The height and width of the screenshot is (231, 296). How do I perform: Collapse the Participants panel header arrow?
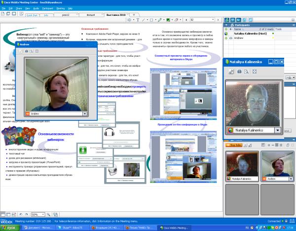(x=226, y=25)
